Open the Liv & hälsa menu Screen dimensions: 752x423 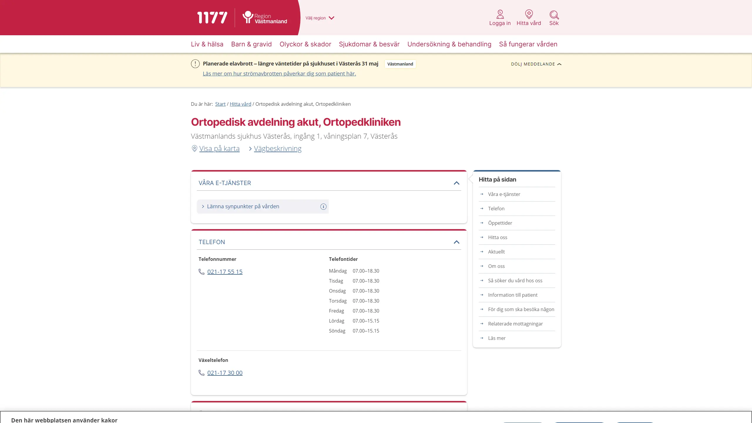pyautogui.click(x=207, y=44)
